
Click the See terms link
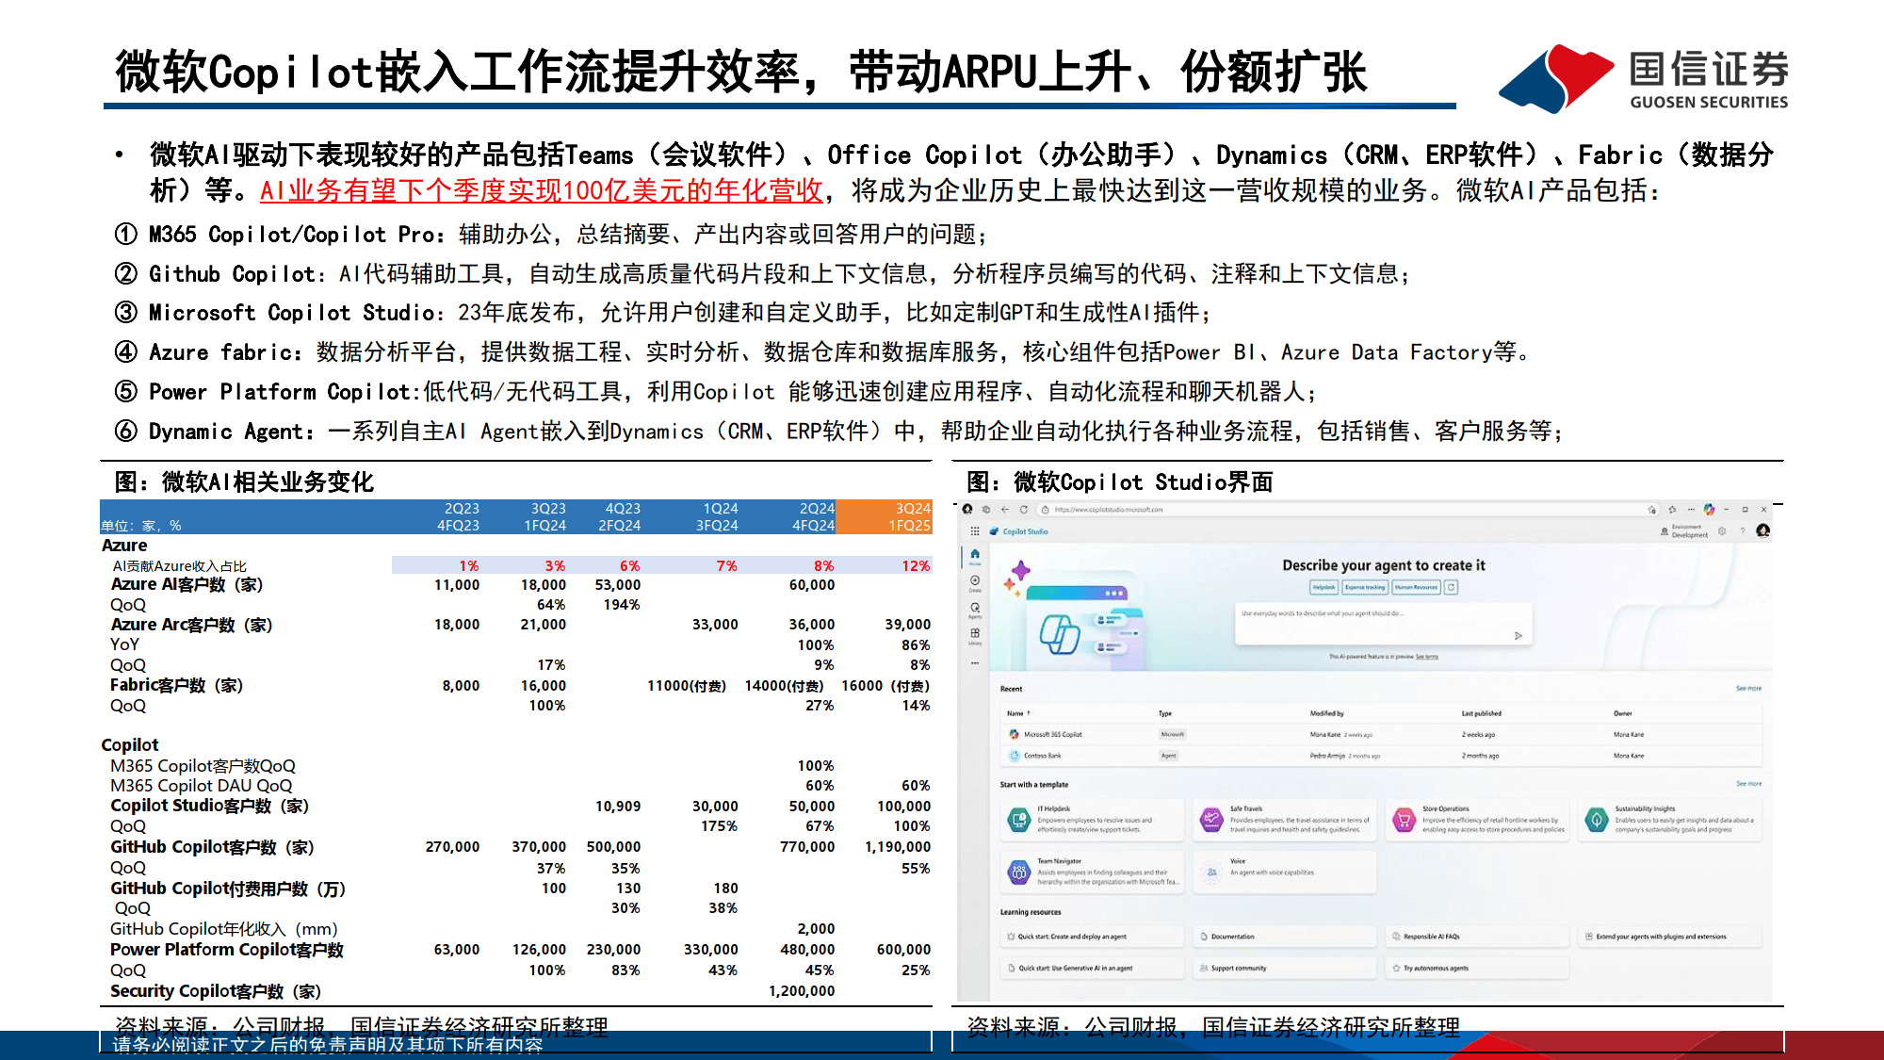pyautogui.click(x=1427, y=657)
